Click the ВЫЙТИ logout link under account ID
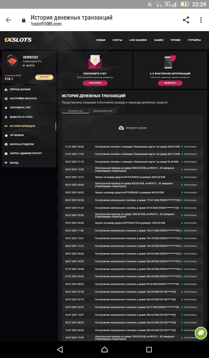Viewport: 209px width, 358px height. point(29,65)
